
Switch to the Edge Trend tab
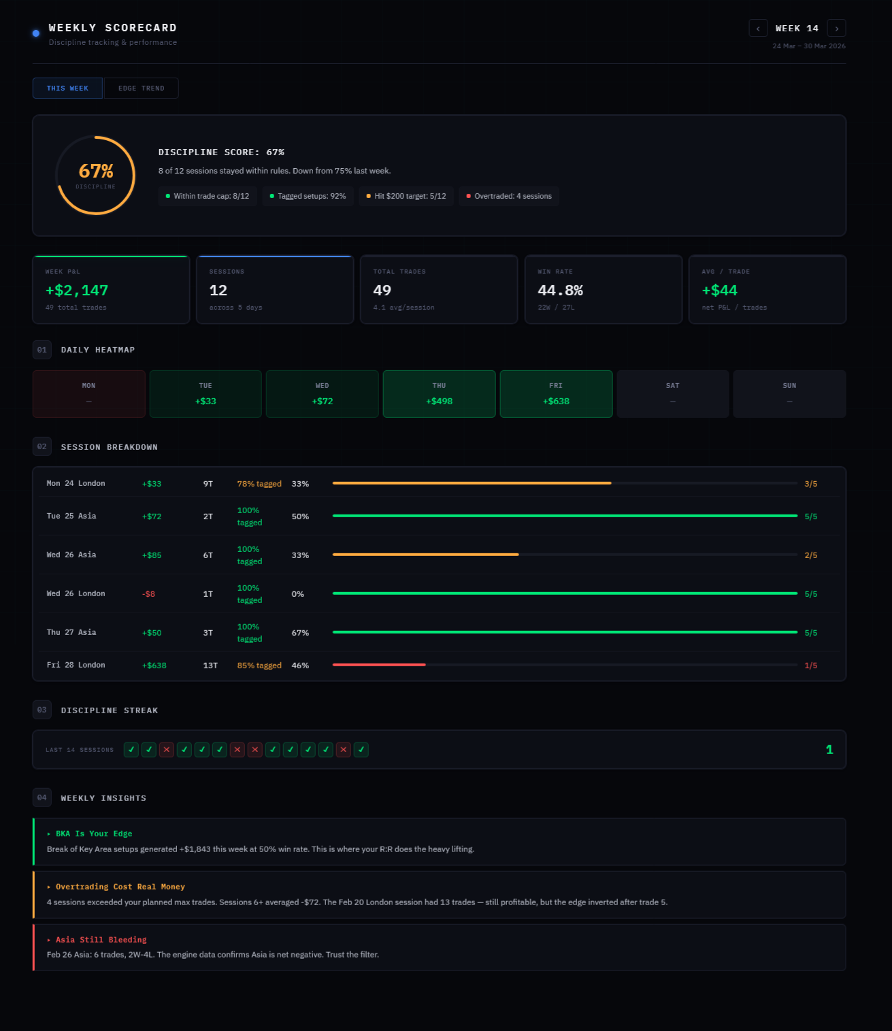(x=141, y=88)
